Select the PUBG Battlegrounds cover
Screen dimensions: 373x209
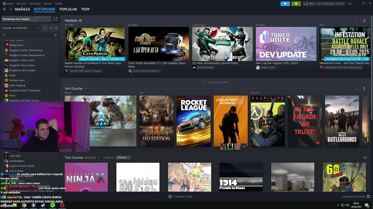tap(342, 121)
